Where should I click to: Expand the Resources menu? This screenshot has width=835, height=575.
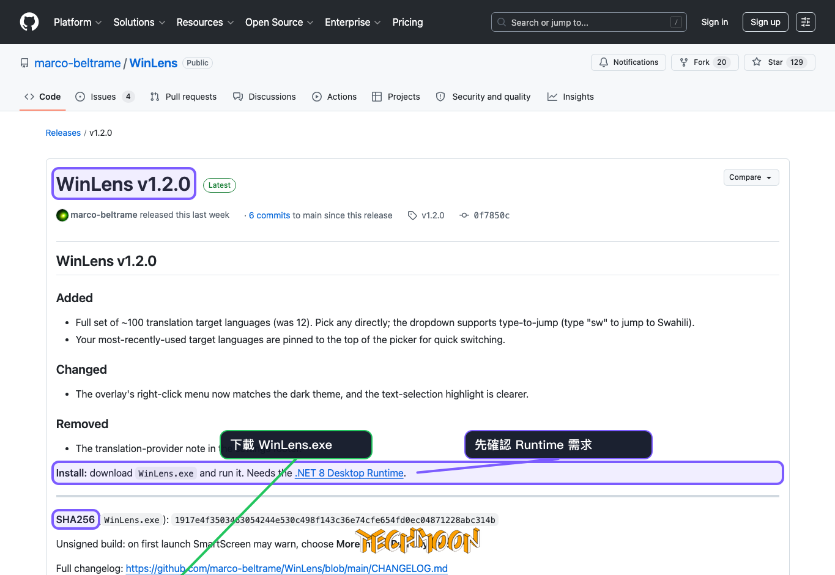[205, 22]
